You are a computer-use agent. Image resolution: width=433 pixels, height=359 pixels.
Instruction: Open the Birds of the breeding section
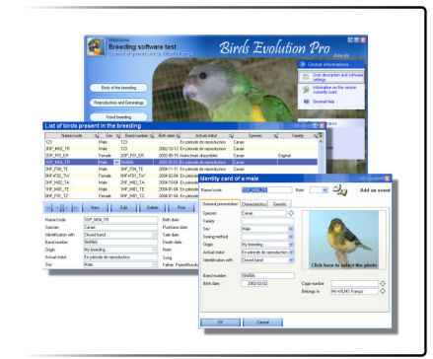tap(118, 88)
